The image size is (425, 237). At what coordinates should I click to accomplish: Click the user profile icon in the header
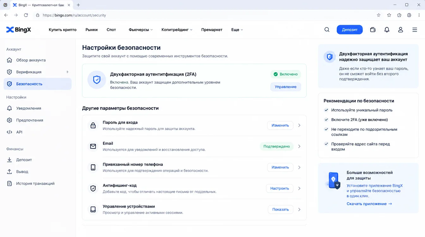pos(401,30)
